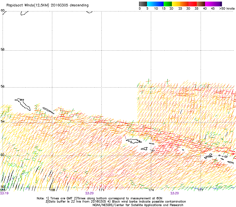Select the yellow 20-25 knots legend swatch

point(176,4)
